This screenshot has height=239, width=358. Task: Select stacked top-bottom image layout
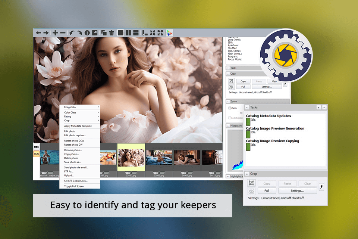(x=136, y=33)
